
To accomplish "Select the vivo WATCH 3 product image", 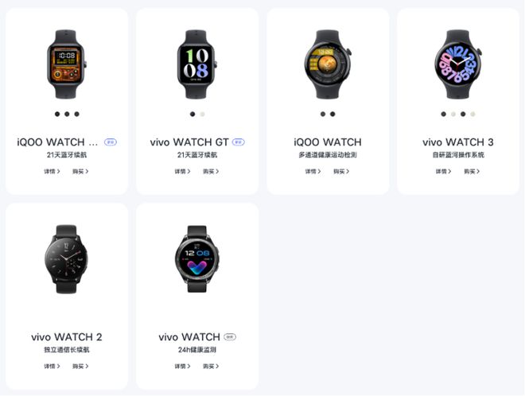I will tap(458, 64).
